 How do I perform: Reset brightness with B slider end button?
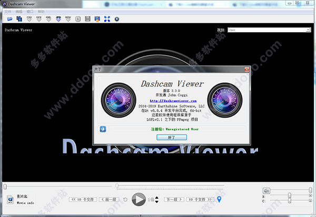click(310, 195)
